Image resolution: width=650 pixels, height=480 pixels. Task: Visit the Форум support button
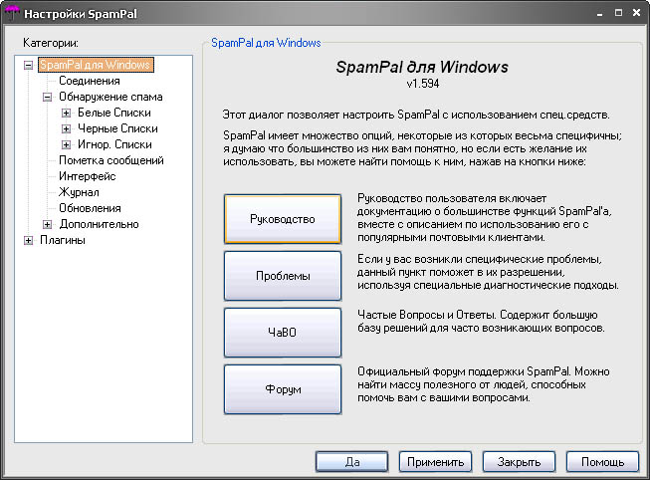[x=283, y=389]
